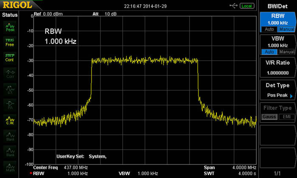Select the TRIG Free status icon
The height and width of the screenshot is (178, 297).
[9, 42]
